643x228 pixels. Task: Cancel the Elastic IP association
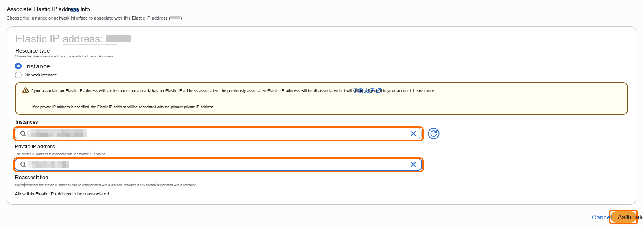(601, 217)
